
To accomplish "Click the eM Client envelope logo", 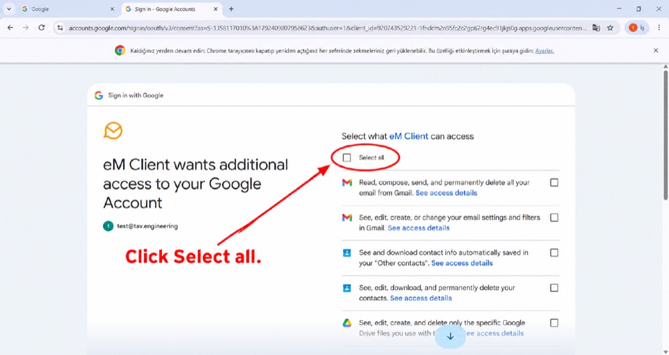I will pos(113,131).
